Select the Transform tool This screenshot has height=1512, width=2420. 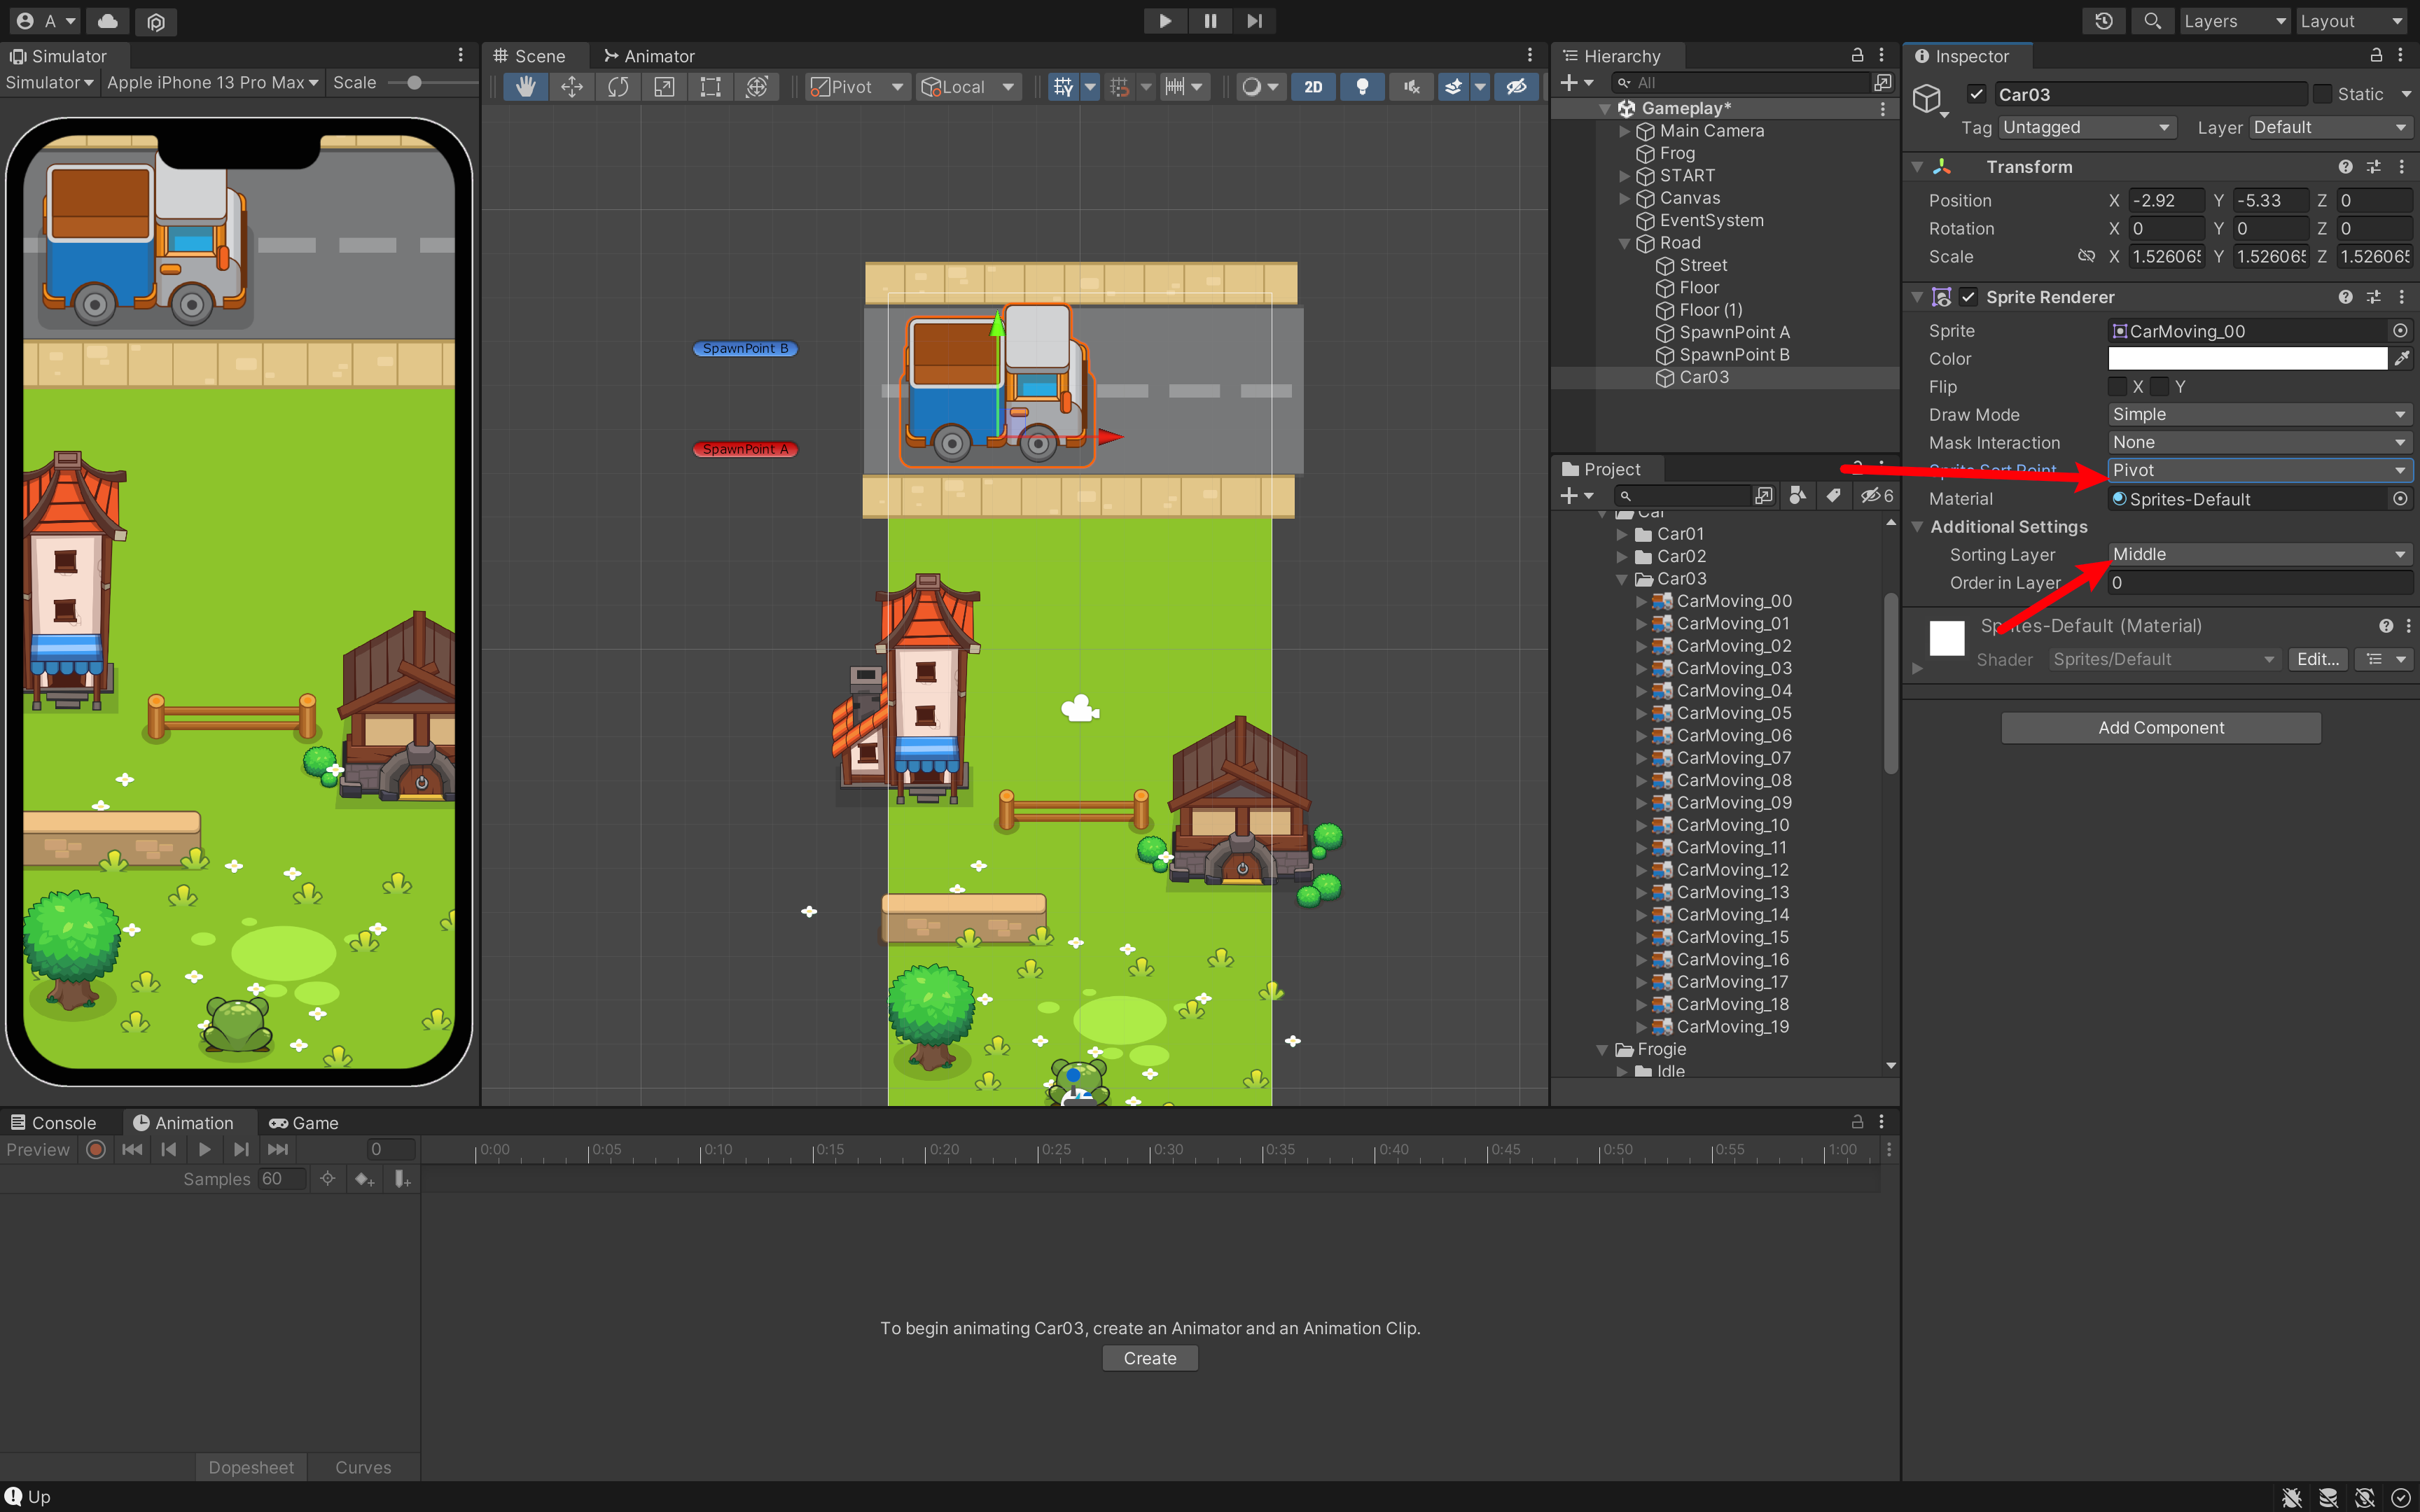coord(757,87)
